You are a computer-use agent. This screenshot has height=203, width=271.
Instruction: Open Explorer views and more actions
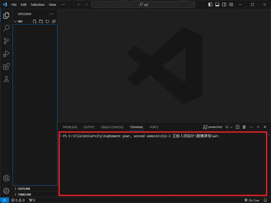click(51, 14)
